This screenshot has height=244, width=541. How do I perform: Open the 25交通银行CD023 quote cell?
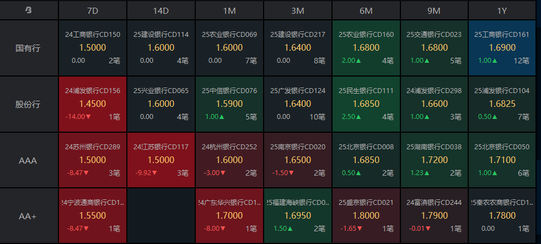(434, 48)
